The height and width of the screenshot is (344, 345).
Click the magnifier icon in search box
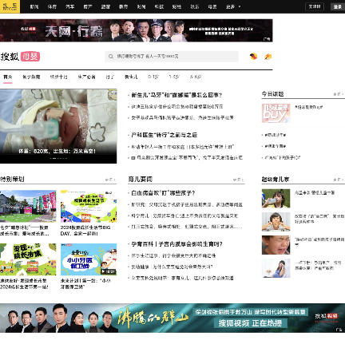pyautogui.click(x=111, y=57)
